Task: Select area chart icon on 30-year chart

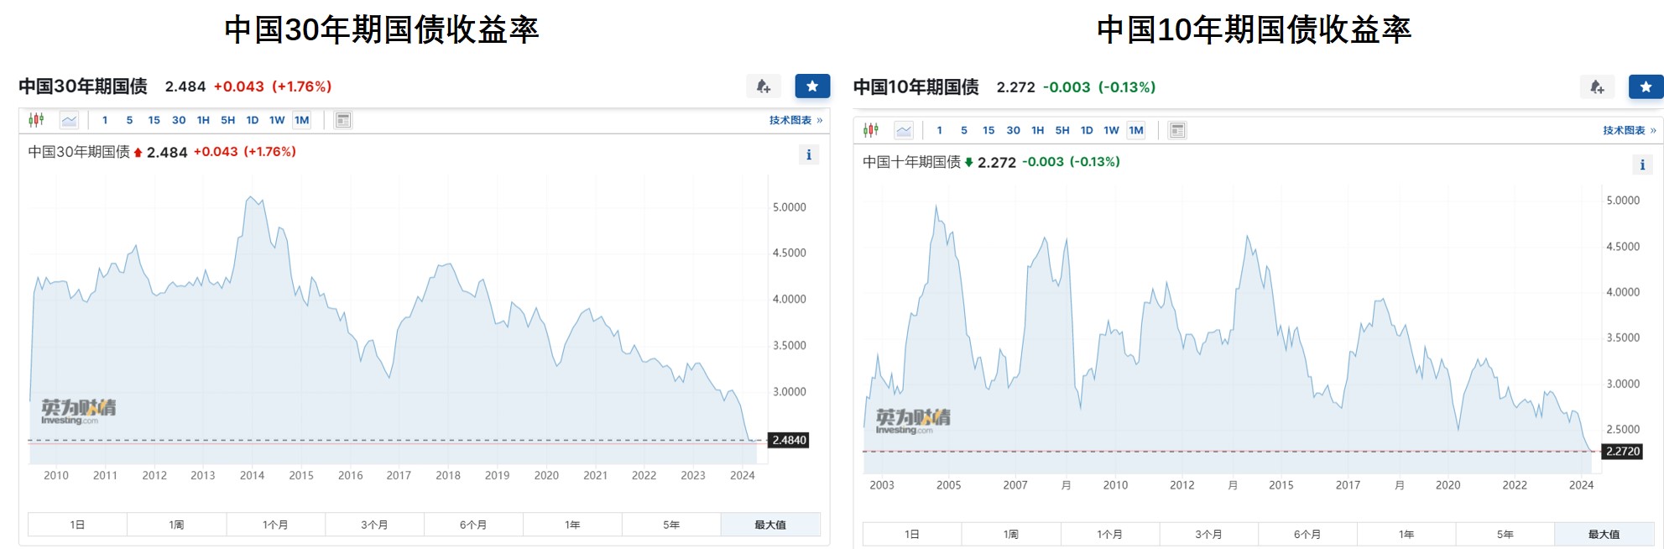Action: tap(69, 120)
